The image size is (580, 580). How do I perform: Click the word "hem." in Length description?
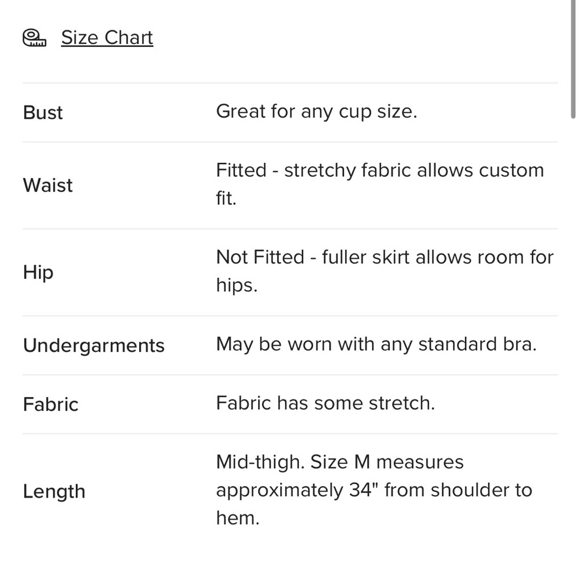tap(237, 518)
